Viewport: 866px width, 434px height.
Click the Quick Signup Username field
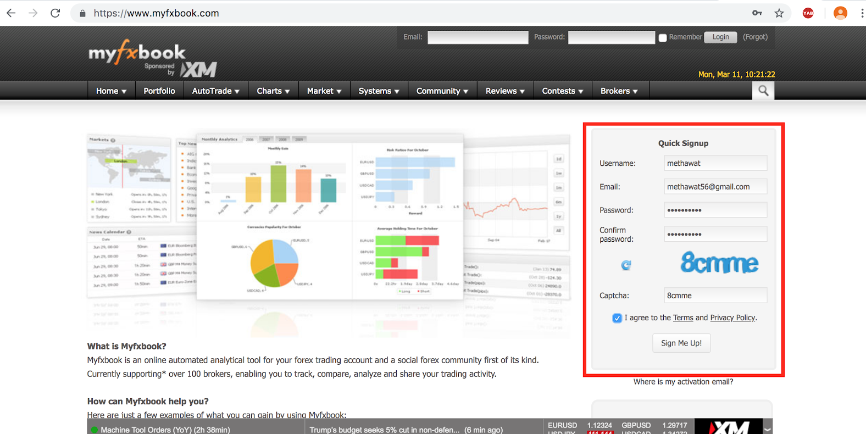[x=715, y=163]
